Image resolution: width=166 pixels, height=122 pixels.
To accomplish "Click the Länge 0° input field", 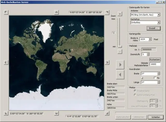I will point(149,82).
